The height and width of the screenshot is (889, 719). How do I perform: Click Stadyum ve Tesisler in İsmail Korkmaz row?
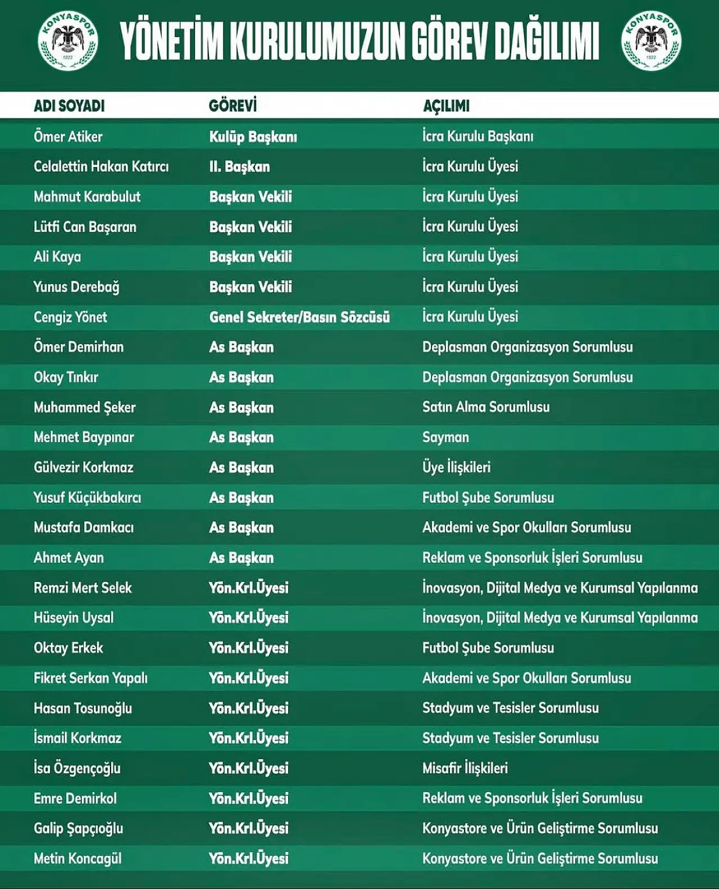pyautogui.click(x=479, y=738)
